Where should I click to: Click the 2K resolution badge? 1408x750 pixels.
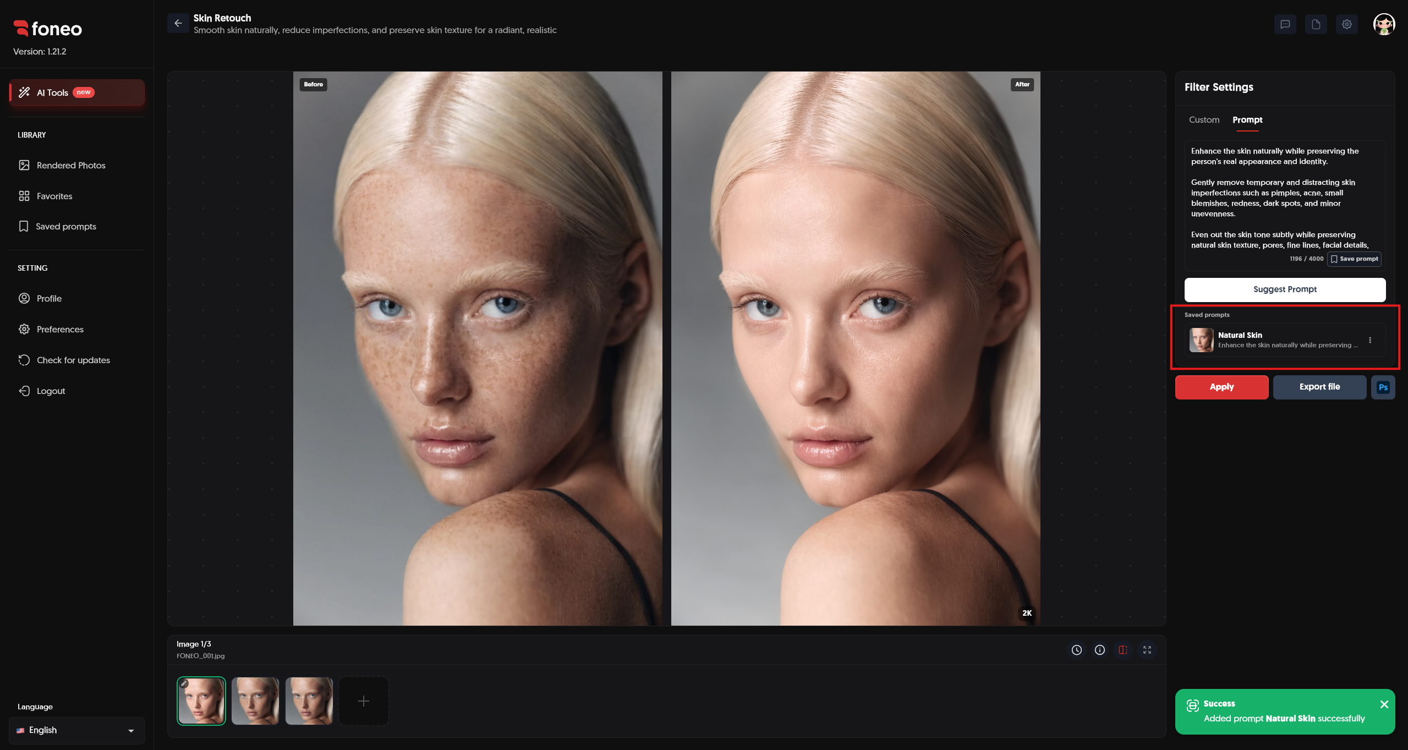[1027, 613]
